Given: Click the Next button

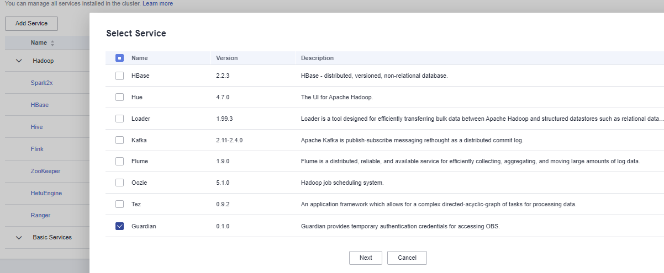Looking at the screenshot, I should (366, 258).
